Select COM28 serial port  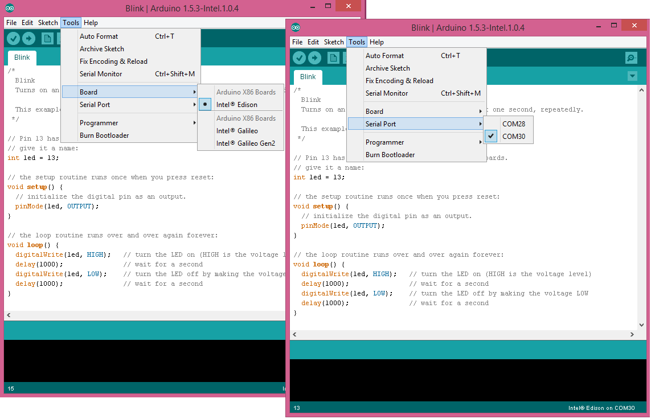[509, 124]
